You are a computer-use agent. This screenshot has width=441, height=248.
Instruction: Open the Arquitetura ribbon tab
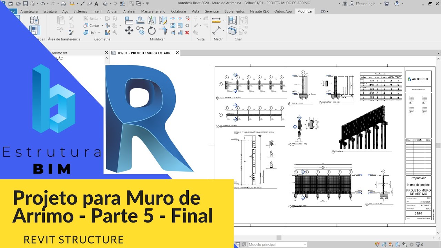29,11
